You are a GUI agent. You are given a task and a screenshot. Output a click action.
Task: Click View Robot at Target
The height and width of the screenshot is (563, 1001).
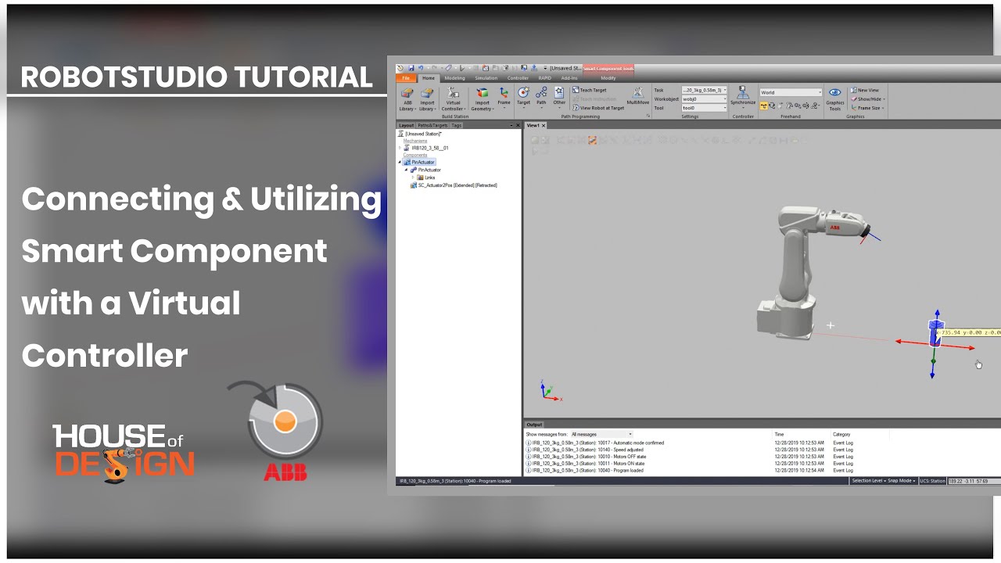coord(597,108)
